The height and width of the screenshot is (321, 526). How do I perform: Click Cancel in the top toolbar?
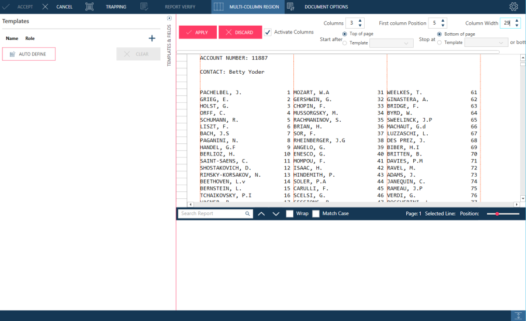pos(58,7)
